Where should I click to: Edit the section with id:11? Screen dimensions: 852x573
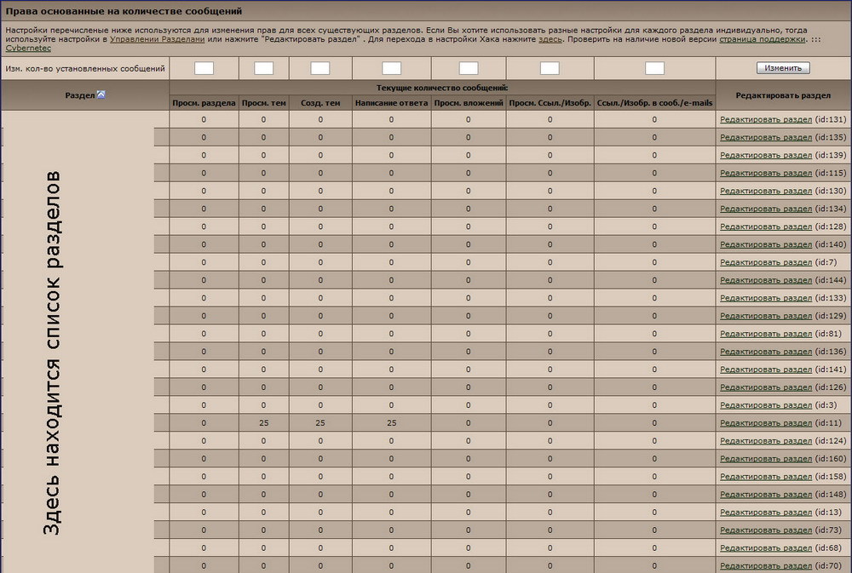tap(766, 423)
